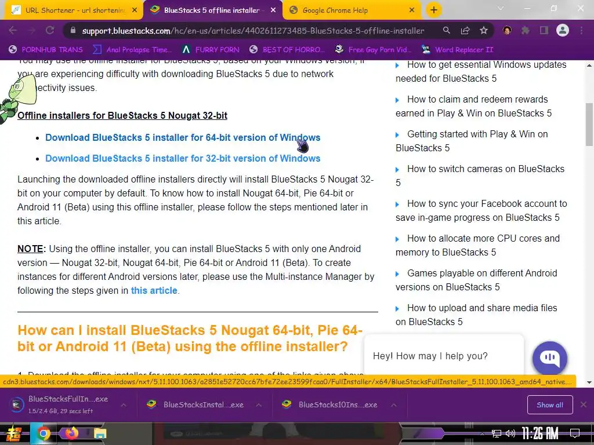The width and height of the screenshot is (594, 445).
Task: Download BlueStacks 5 installer for 64-bit Windows
Action: [183, 137]
